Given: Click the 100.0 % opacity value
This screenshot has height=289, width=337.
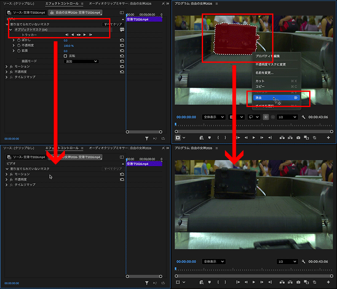Looking at the screenshot, I should [69, 45].
